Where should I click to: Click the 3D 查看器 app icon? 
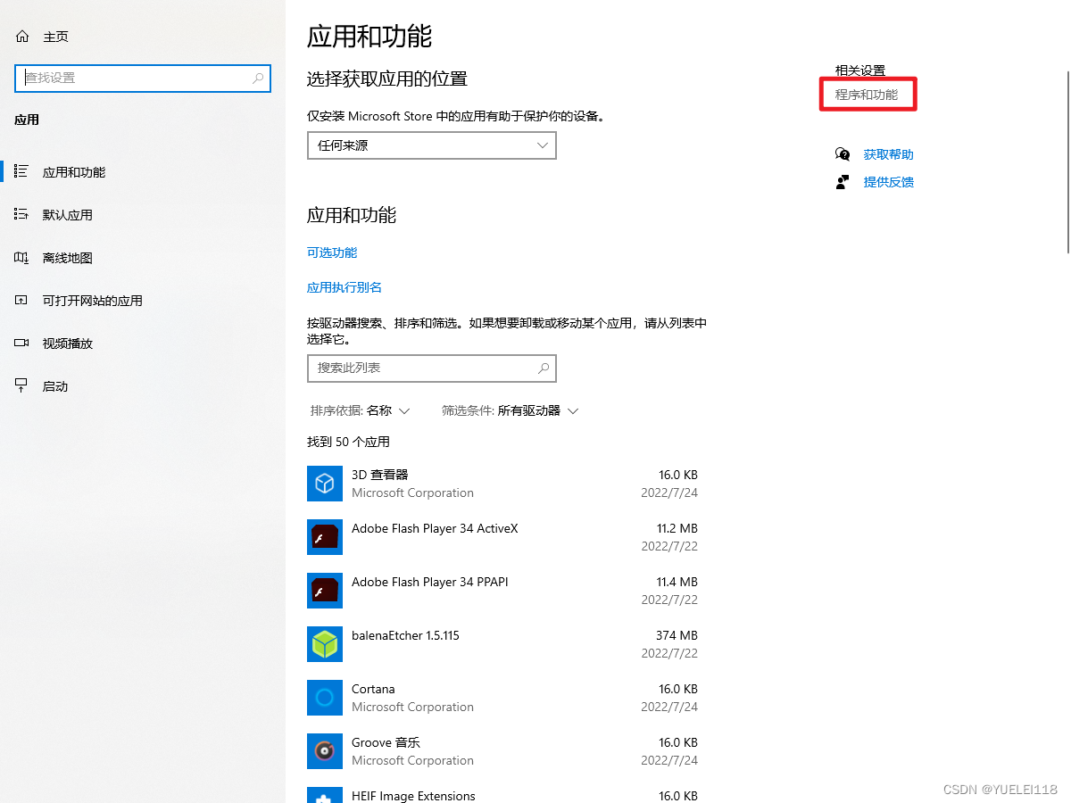[325, 484]
